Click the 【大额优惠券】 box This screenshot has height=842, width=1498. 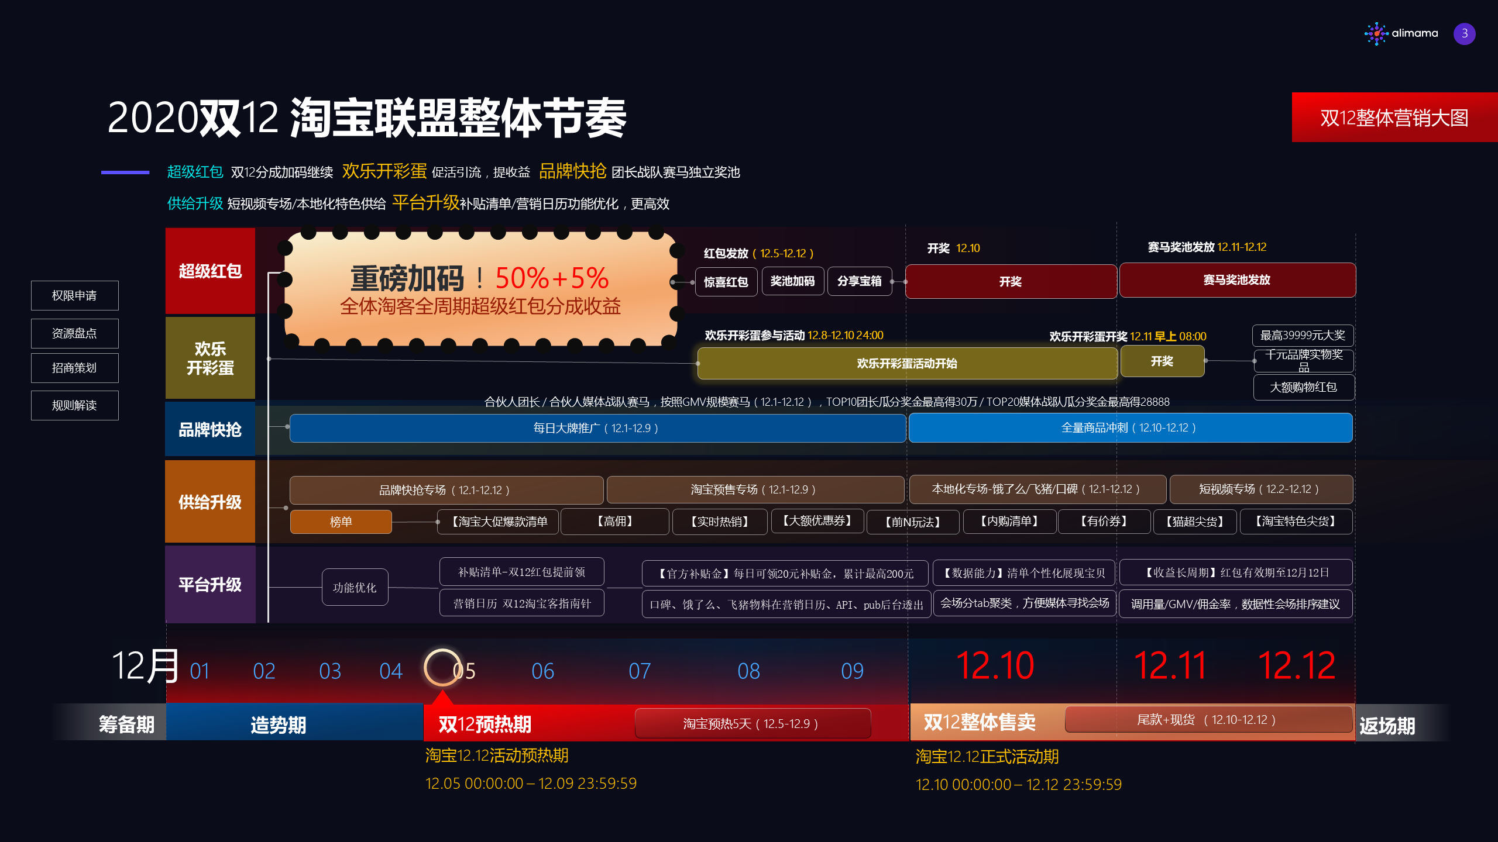click(x=816, y=520)
